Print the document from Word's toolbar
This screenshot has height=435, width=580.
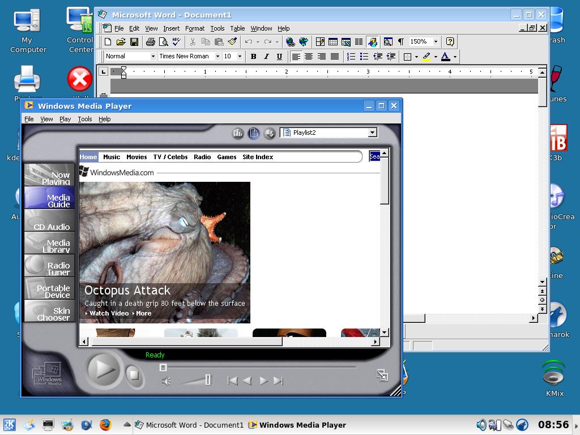point(150,42)
